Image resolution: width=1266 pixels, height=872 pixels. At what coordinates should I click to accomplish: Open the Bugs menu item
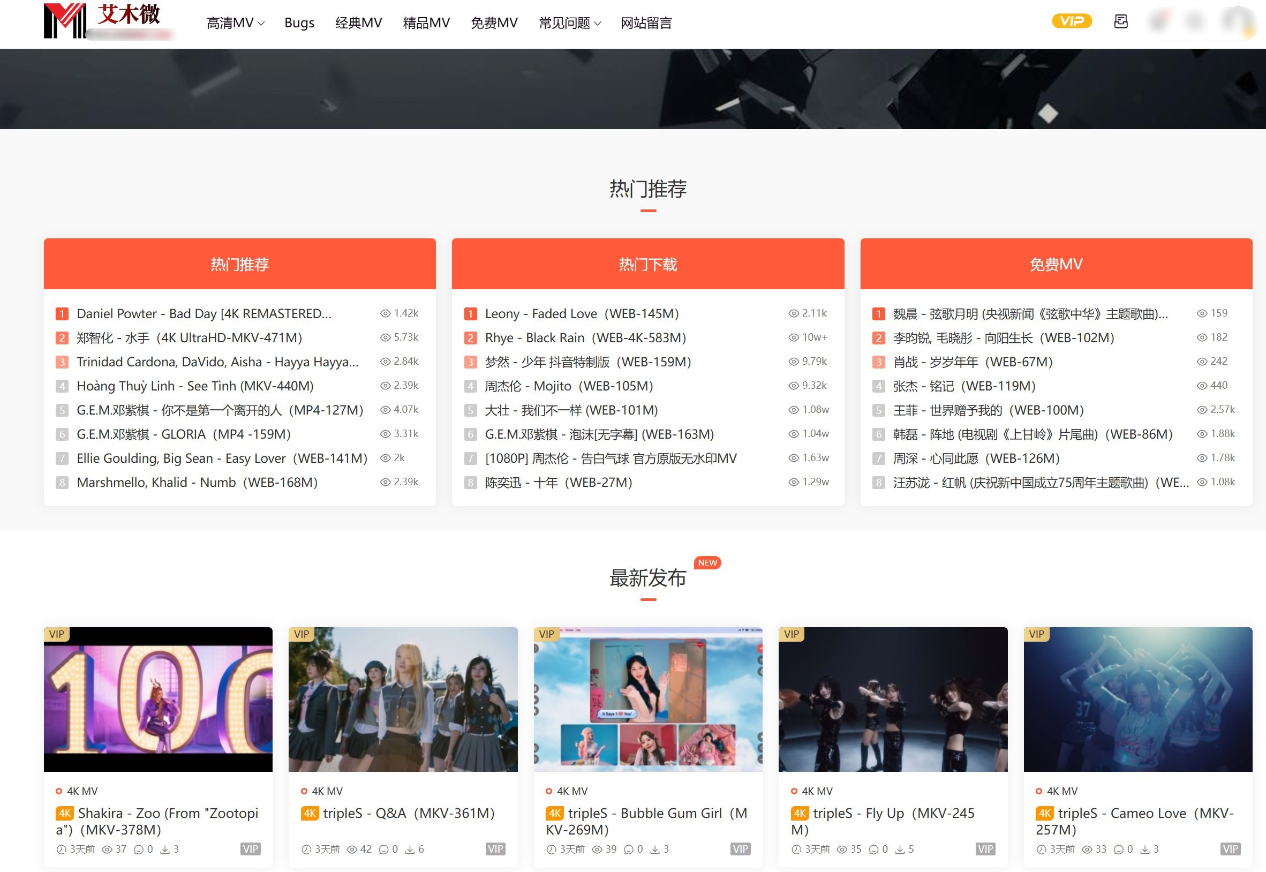(299, 23)
